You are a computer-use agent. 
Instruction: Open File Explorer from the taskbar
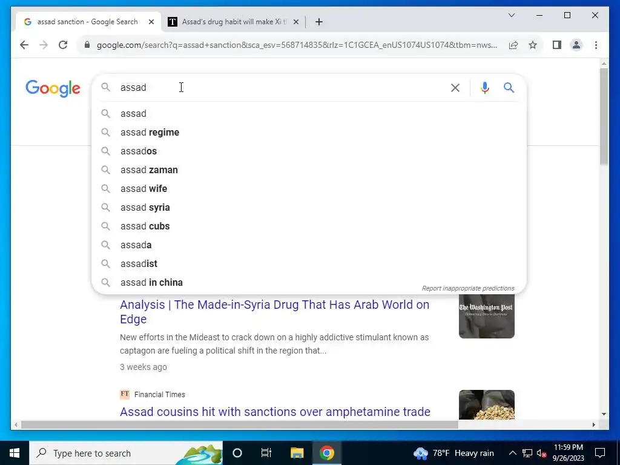click(x=297, y=453)
